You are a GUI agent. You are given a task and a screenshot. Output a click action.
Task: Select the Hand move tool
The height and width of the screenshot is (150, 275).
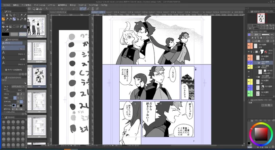point(7,15)
